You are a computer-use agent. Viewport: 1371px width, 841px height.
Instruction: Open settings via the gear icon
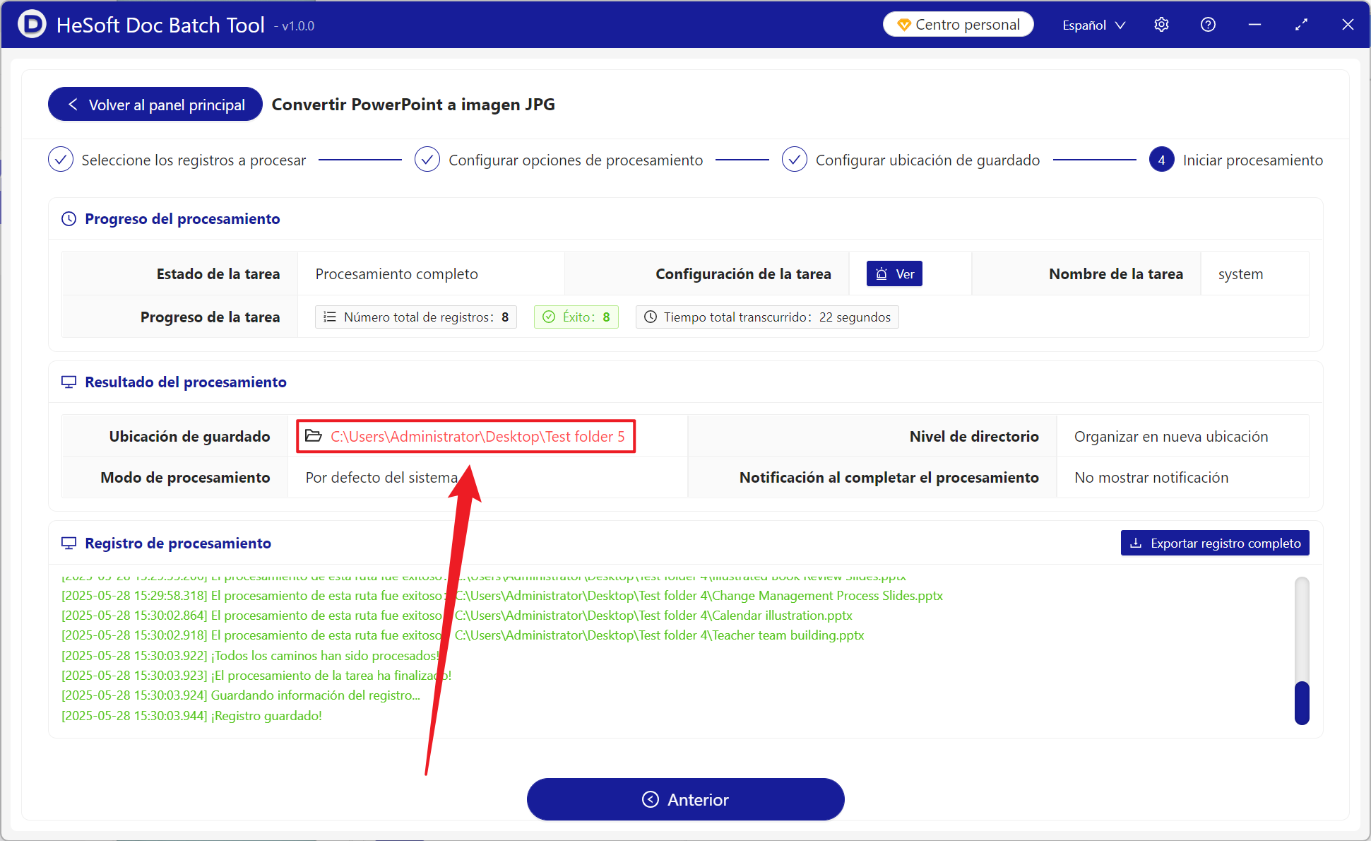pyautogui.click(x=1161, y=25)
